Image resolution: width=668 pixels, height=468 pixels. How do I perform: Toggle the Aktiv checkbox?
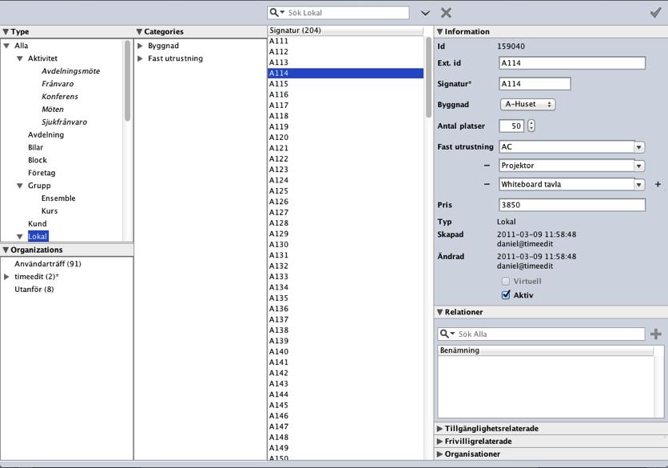(506, 294)
